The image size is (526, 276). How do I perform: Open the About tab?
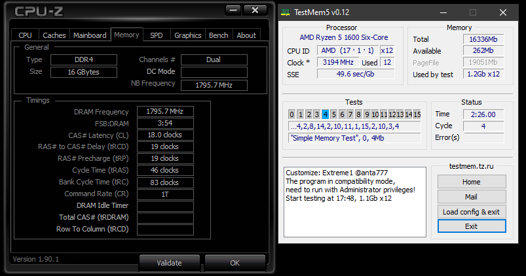(x=246, y=35)
